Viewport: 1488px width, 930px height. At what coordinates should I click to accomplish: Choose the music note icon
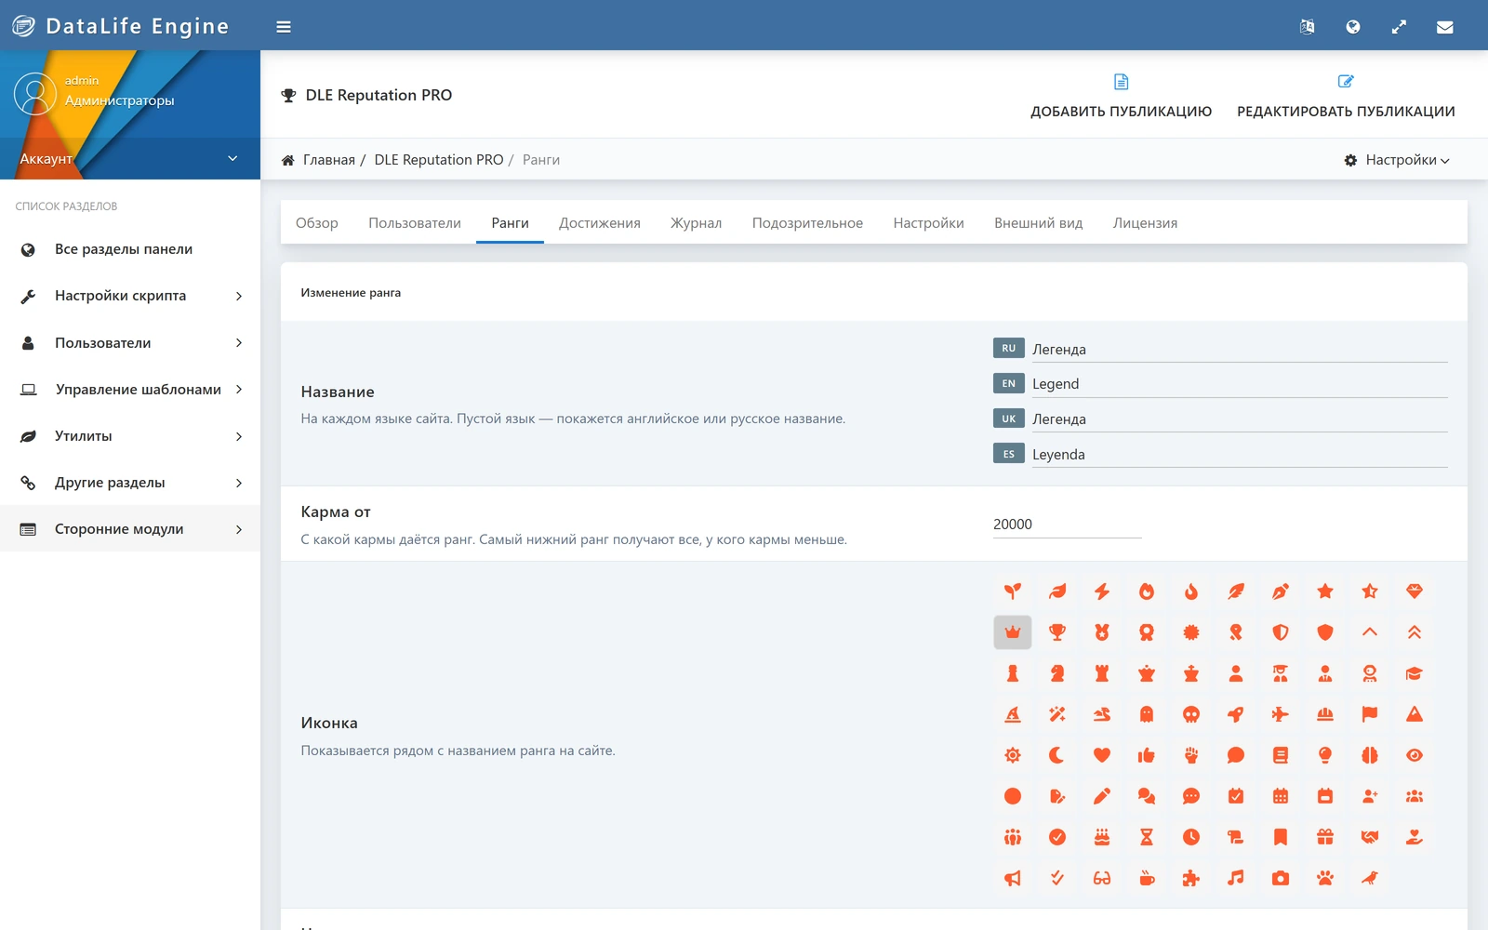click(x=1236, y=878)
